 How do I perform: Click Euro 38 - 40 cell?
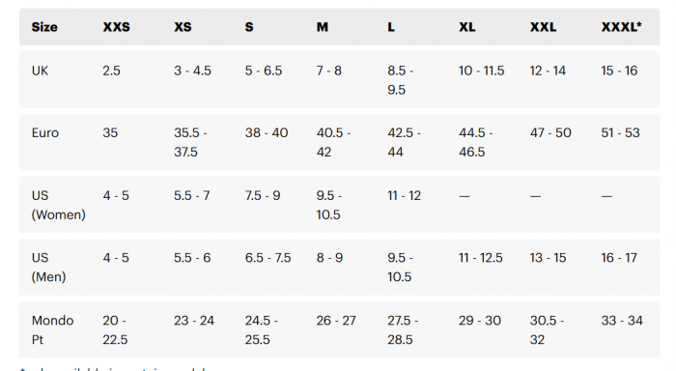point(267,133)
